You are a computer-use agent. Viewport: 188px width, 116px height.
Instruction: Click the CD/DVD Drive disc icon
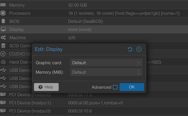(3, 54)
